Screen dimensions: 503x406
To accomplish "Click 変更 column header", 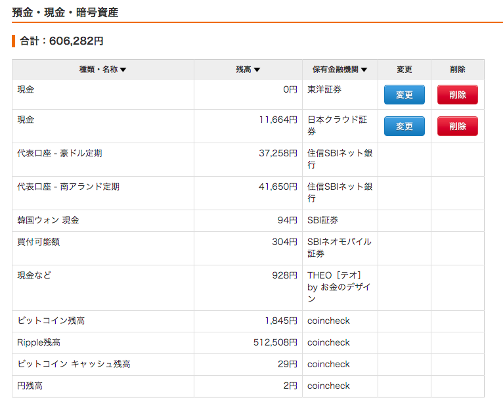I will [405, 70].
